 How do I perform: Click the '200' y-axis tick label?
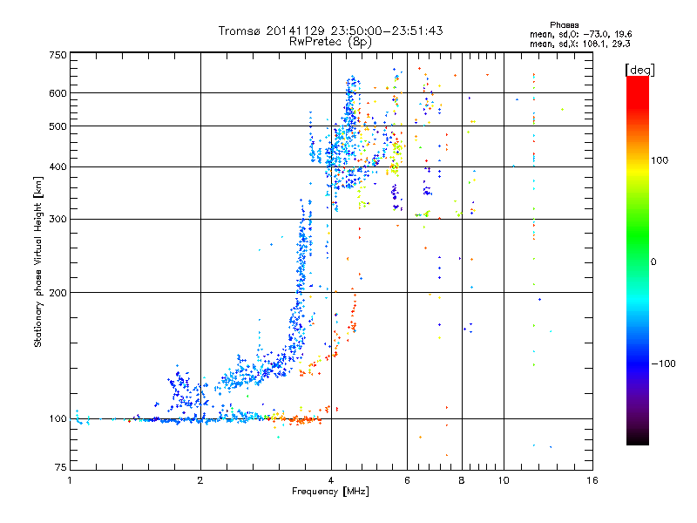tap(58, 293)
